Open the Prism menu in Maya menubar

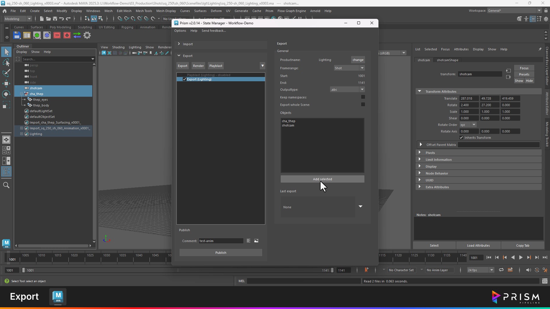coord(269,11)
